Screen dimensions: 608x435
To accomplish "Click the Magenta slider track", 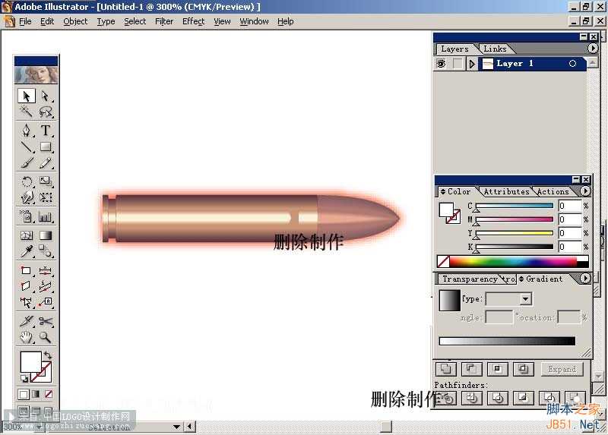I will tap(515, 219).
